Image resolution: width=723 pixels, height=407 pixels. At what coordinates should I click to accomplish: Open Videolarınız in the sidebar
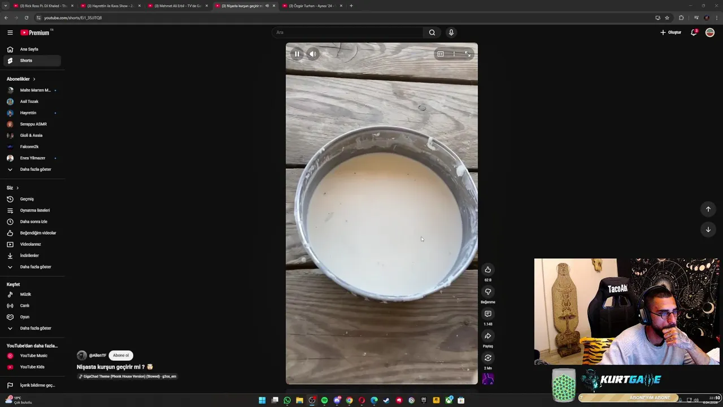coord(32,244)
